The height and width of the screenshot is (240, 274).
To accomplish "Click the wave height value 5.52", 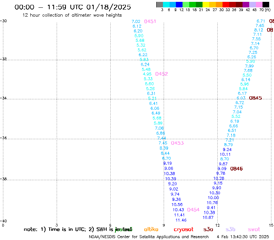I will coord(236,116).
